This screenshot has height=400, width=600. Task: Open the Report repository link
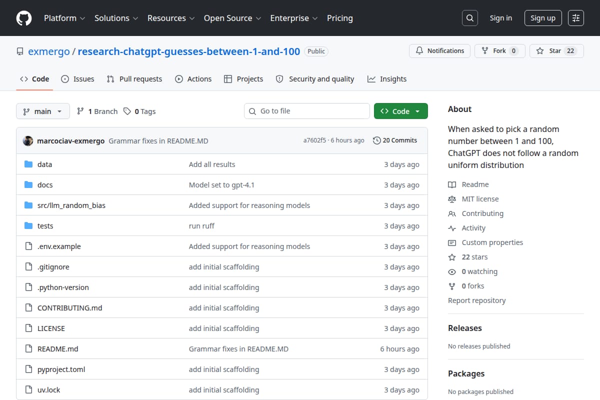pos(476,300)
